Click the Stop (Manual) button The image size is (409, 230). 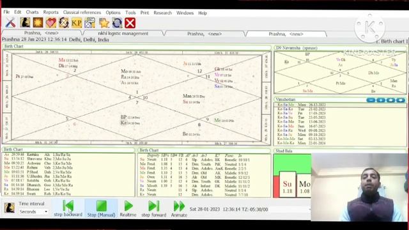pyautogui.click(x=101, y=209)
